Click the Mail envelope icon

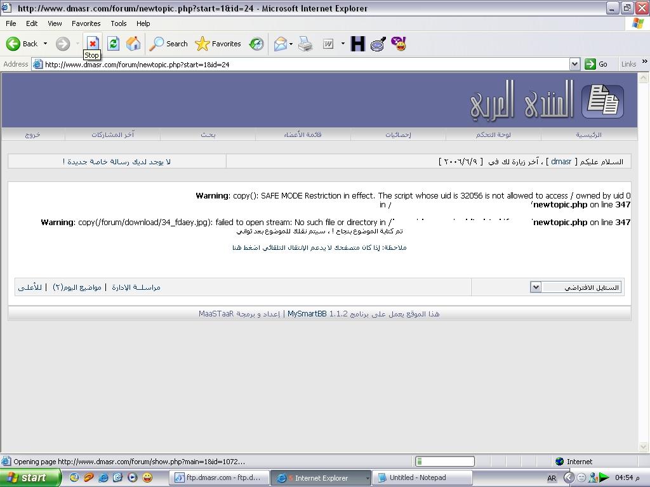[x=281, y=44]
